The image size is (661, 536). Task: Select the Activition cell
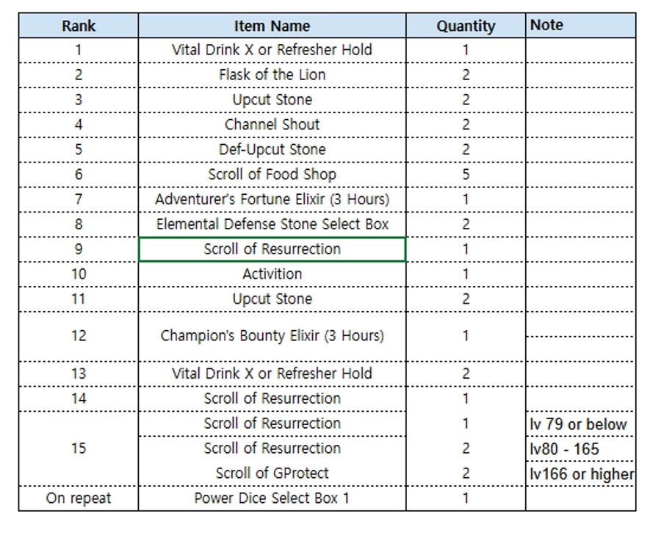click(x=272, y=274)
